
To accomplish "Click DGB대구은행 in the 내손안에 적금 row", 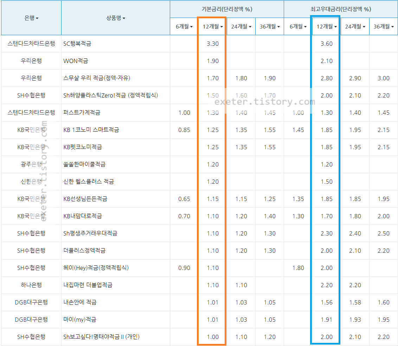I will [x=31, y=302].
